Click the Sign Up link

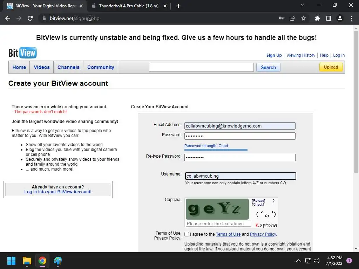274,55
